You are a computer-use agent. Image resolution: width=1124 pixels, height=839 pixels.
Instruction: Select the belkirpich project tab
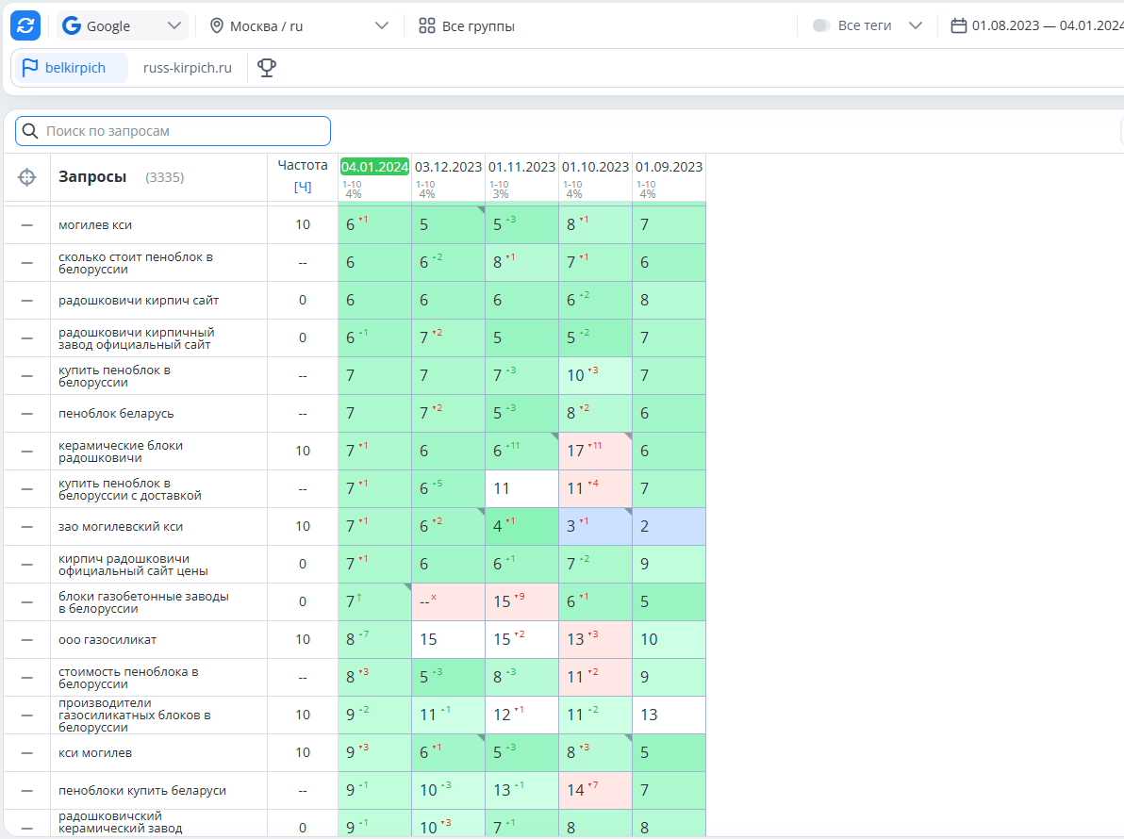point(72,67)
